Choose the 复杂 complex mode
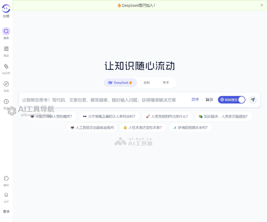 pyautogui.click(x=209, y=99)
